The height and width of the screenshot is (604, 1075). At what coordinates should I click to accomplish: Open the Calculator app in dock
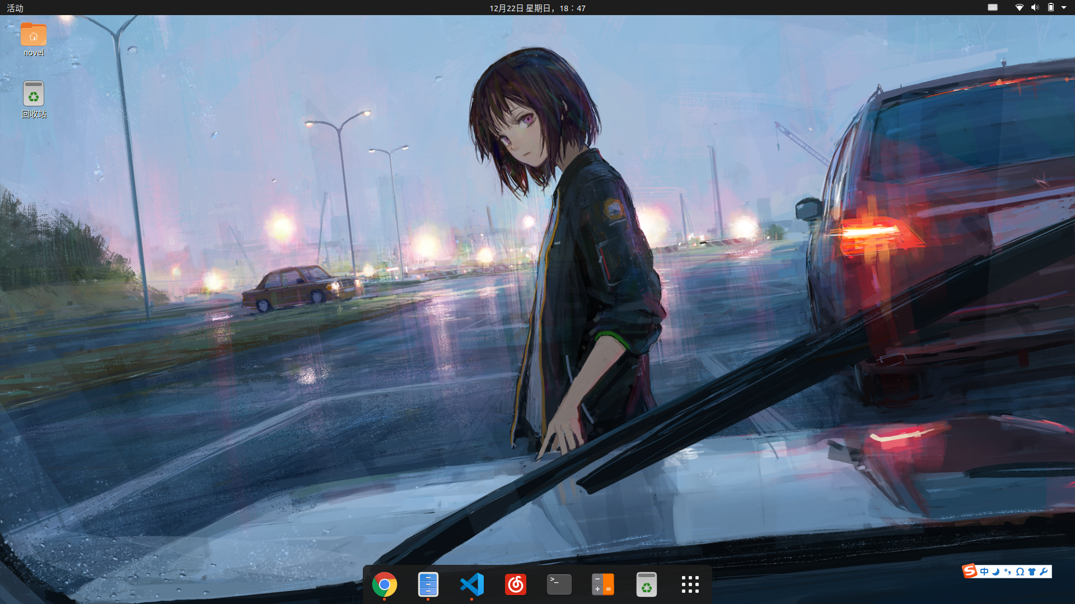pos(602,585)
